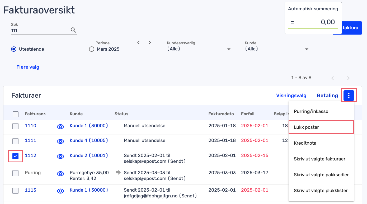
Task: Click "Purregebyr: 35,00" text
Action: coord(89,173)
